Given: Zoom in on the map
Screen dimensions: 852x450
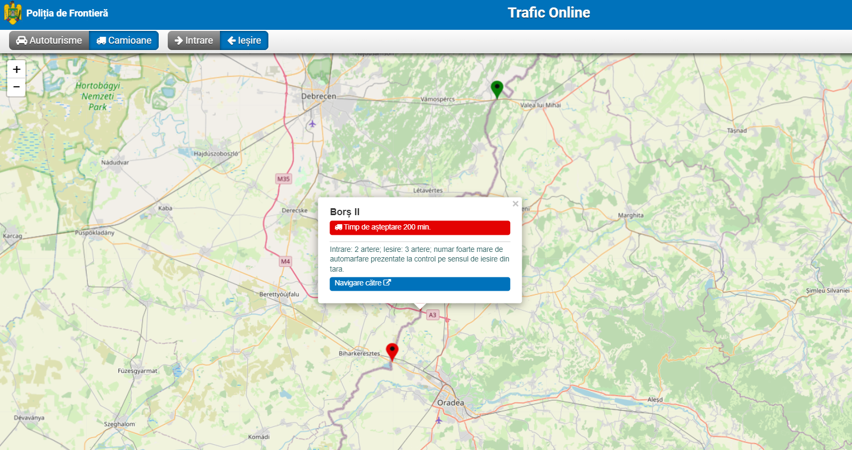Looking at the screenshot, I should (17, 69).
